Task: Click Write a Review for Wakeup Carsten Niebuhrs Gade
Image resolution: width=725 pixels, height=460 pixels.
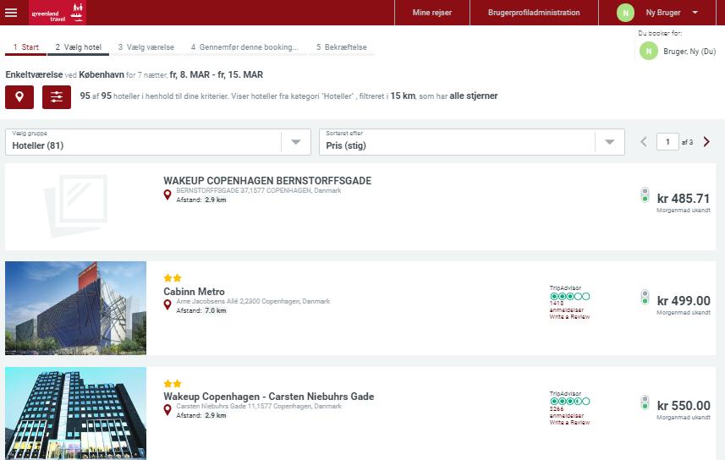Action: tap(569, 422)
